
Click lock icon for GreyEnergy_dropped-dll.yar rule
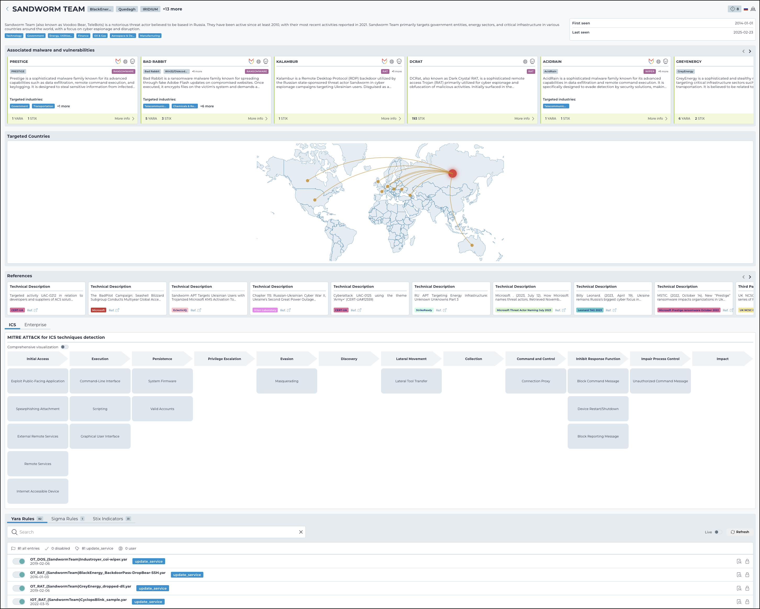pos(747,588)
